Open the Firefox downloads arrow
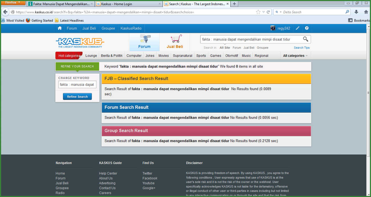 [357, 12]
